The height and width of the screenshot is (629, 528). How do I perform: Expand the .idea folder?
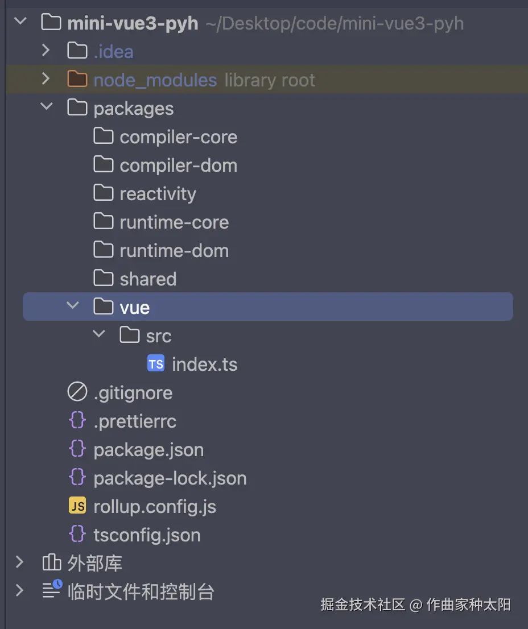[x=46, y=51]
